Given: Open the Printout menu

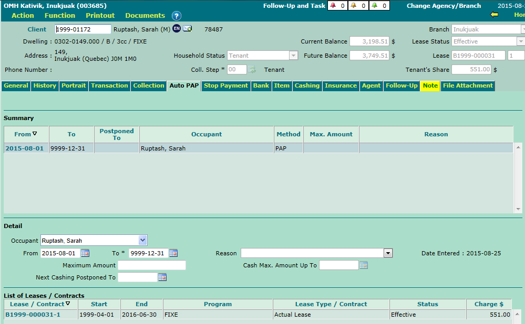Looking at the screenshot, I should click(x=100, y=16).
